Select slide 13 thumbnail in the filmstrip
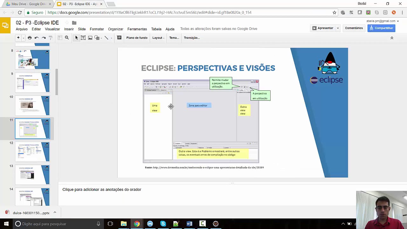Screen dimensions: 407x229 click(32, 175)
